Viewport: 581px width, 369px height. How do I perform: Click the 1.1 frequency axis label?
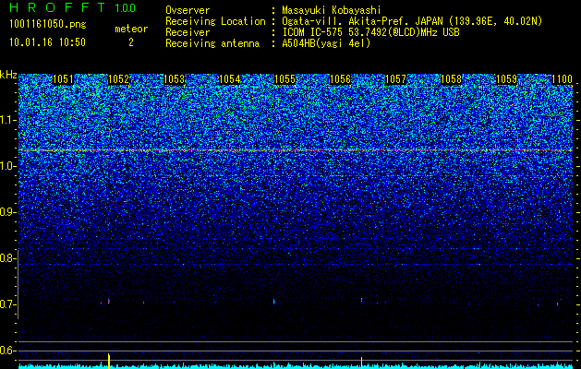click(x=7, y=120)
